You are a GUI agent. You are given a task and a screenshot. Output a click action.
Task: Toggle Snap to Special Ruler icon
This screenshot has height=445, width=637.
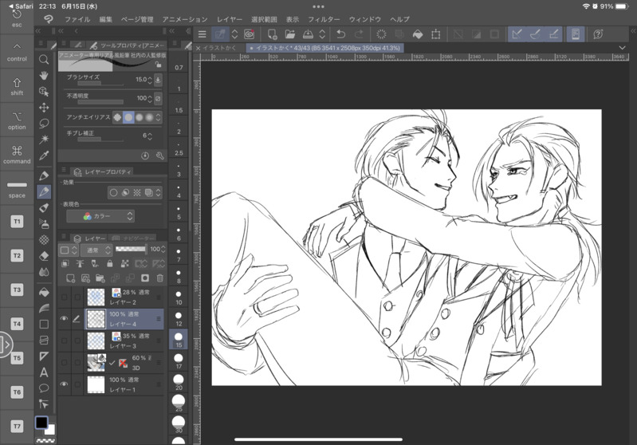point(535,34)
